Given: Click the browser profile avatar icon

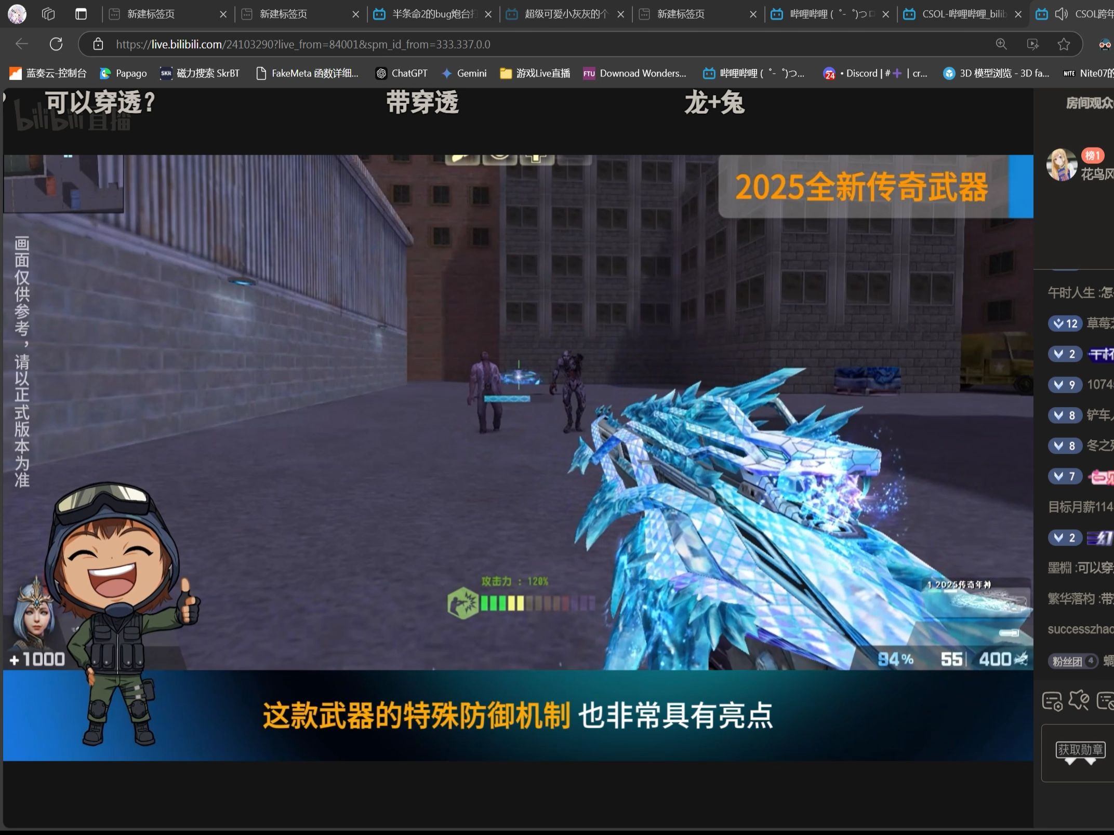Looking at the screenshot, I should point(17,14).
